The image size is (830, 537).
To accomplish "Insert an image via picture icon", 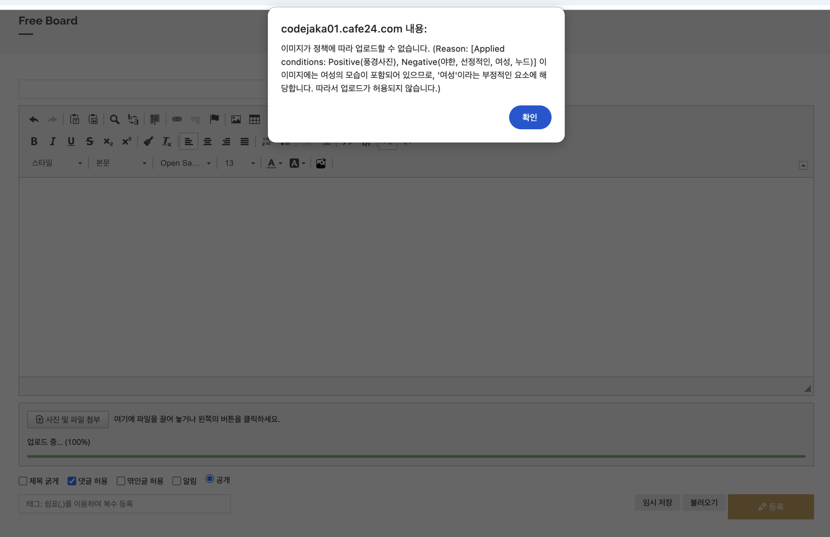I will (236, 119).
